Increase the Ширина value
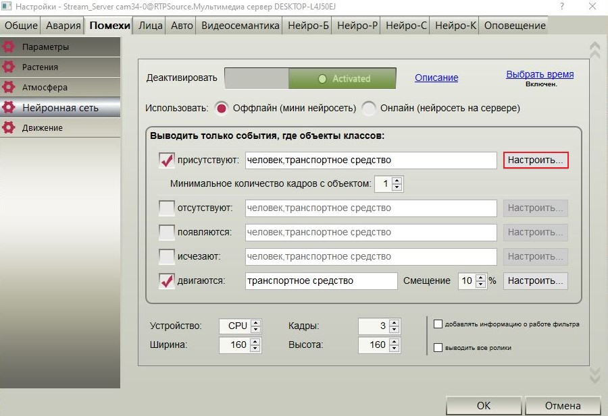The width and height of the screenshot is (608, 416). point(255,341)
